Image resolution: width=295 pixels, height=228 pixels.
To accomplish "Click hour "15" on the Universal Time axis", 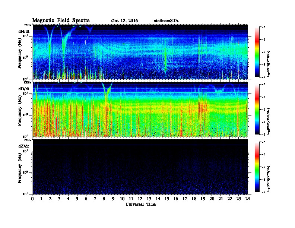I will (167, 199).
